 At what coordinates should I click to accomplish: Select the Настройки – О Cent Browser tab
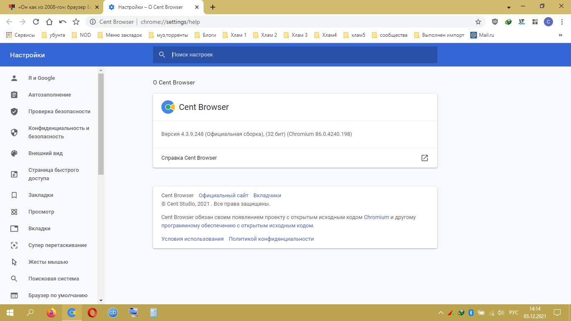pos(154,8)
